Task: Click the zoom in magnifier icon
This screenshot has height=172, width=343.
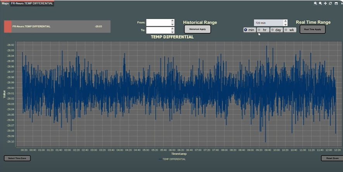Action: (x=316, y=3)
